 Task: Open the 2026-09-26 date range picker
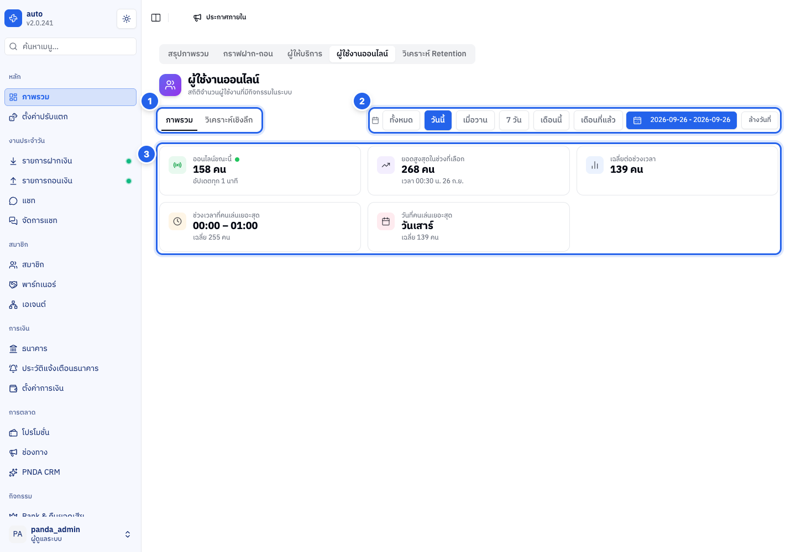click(x=682, y=120)
